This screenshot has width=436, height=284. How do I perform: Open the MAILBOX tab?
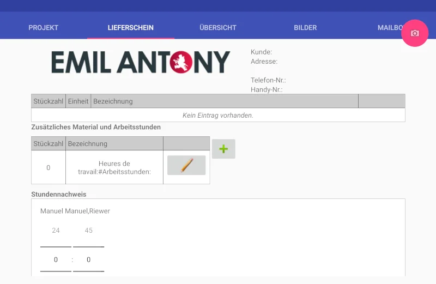[390, 28]
